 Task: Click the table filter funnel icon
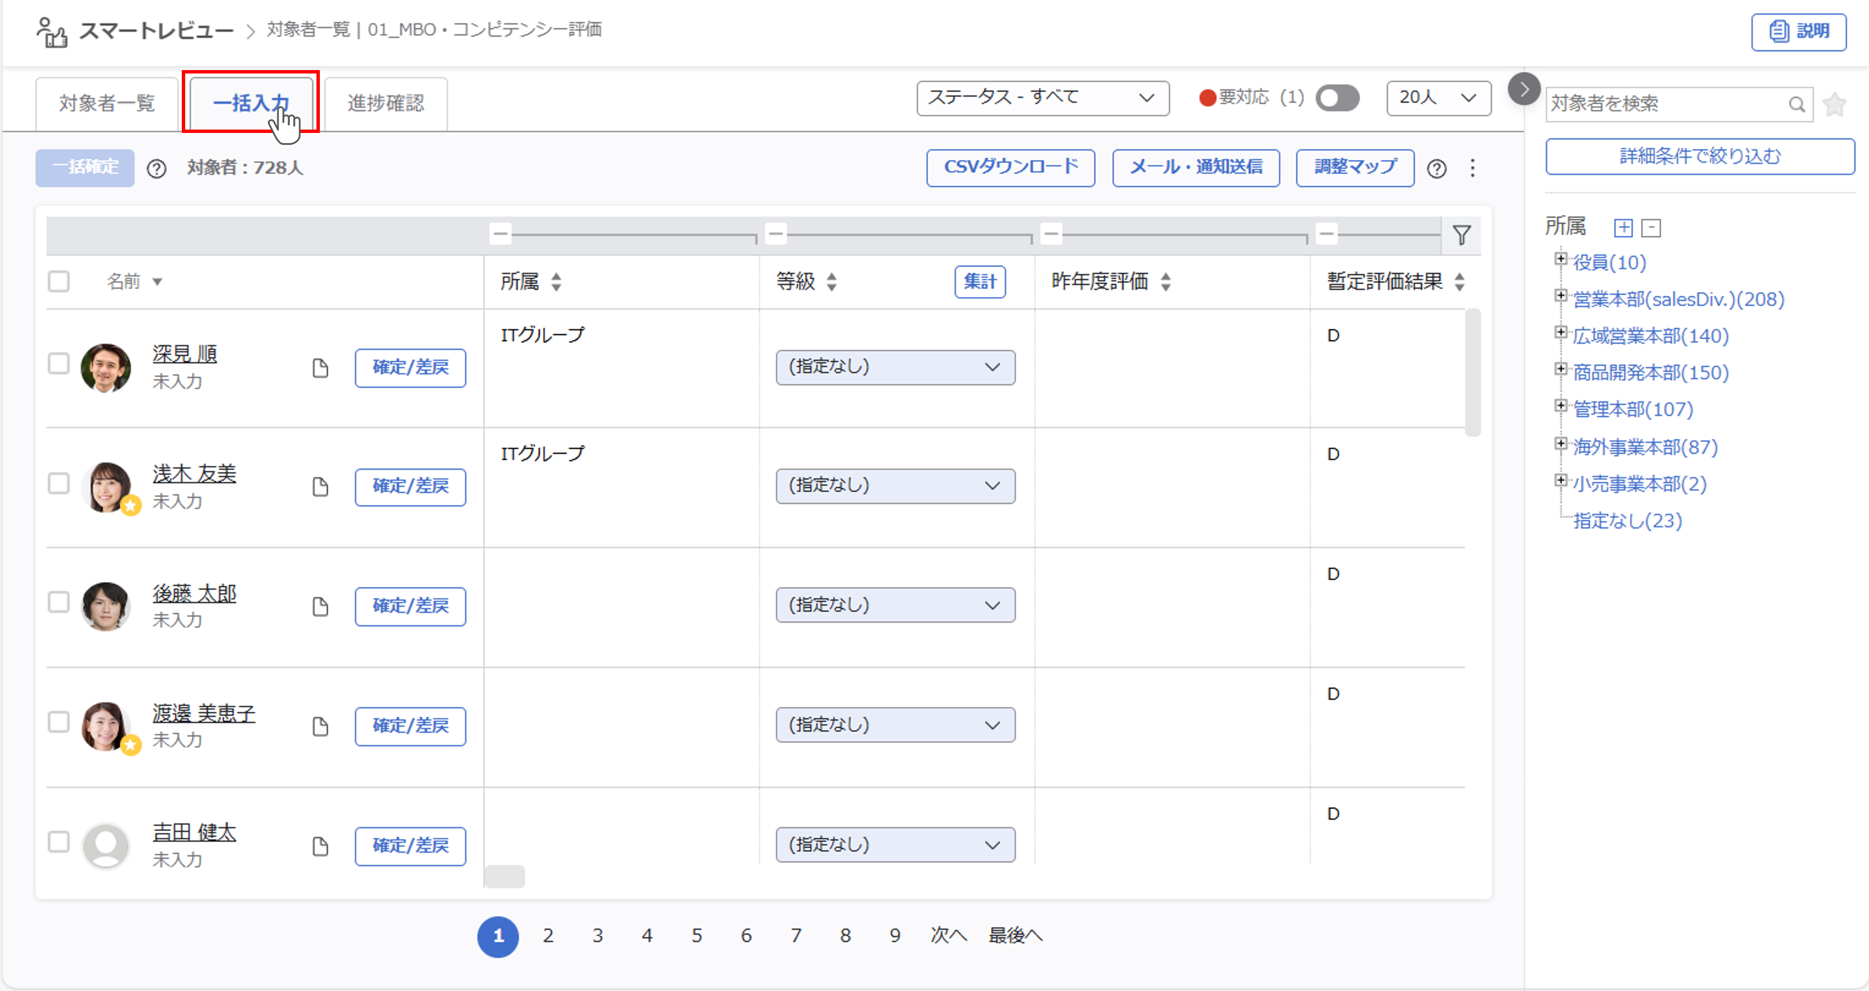(1461, 235)
